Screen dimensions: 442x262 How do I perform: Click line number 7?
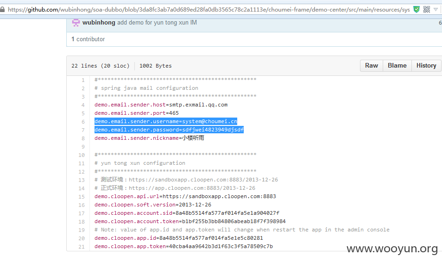(x=83, y=130)
